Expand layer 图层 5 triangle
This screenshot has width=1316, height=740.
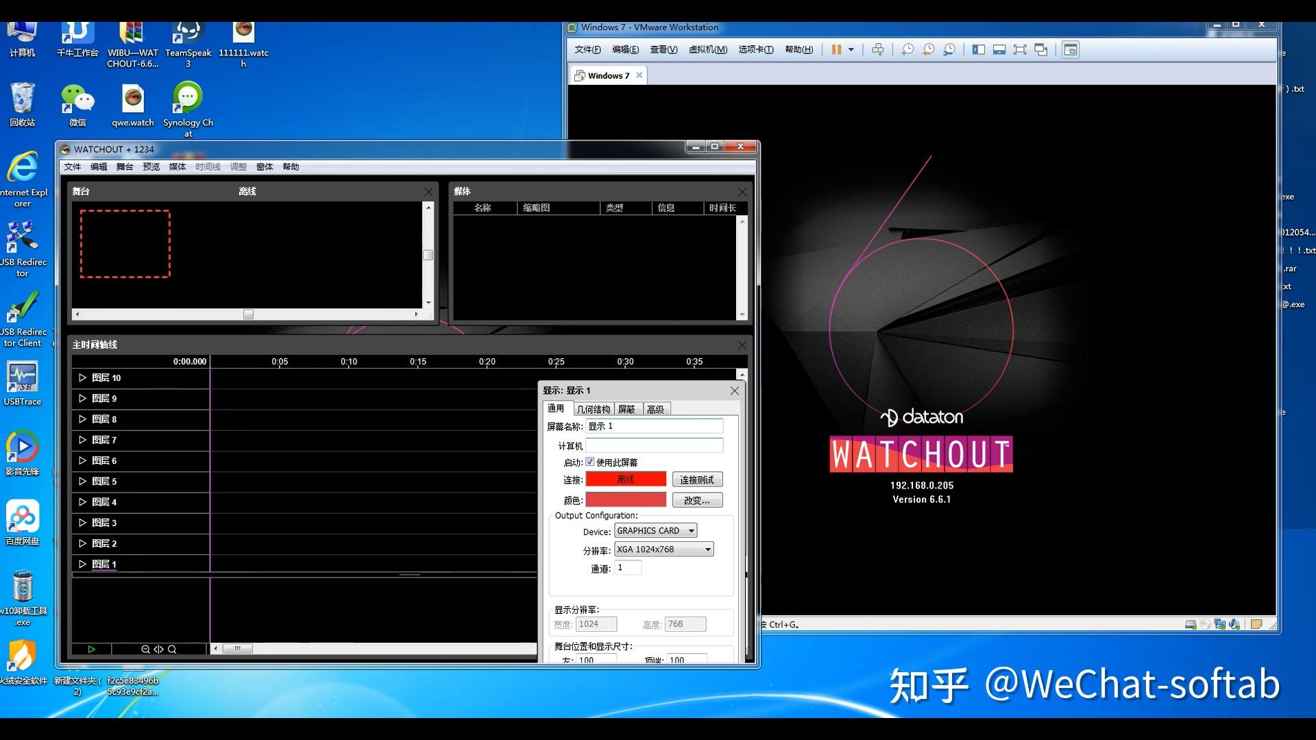click(x=82, y=481)
